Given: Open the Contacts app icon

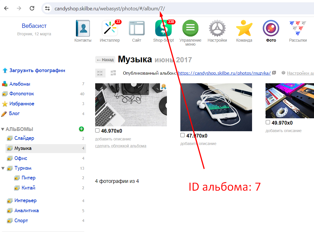Looking at the screenshot, I should 83,28.
